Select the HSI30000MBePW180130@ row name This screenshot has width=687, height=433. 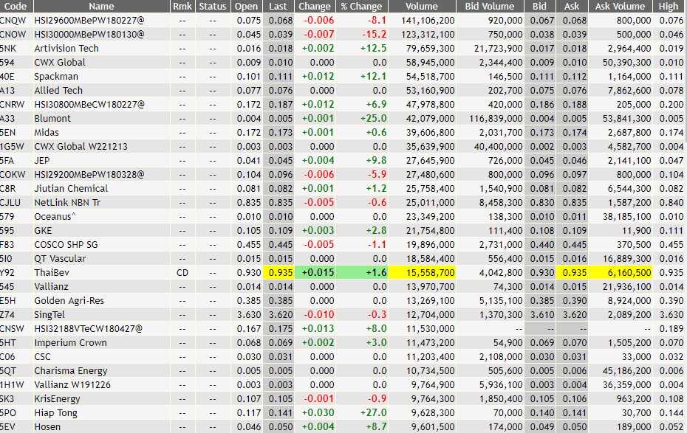89,34
